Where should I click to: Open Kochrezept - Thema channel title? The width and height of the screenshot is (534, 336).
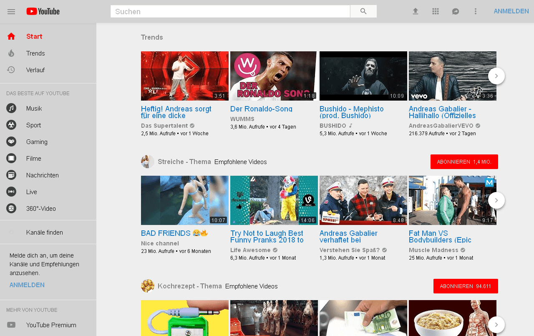(x=190, y=286)
